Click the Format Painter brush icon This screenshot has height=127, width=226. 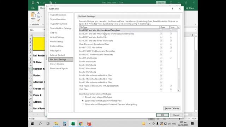pyautogui.click(x=38, y=20)
